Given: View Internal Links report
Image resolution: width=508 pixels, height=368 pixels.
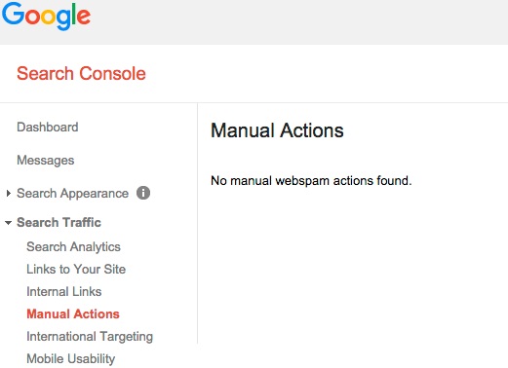Looking at the screenshot, I should point(64,291).
